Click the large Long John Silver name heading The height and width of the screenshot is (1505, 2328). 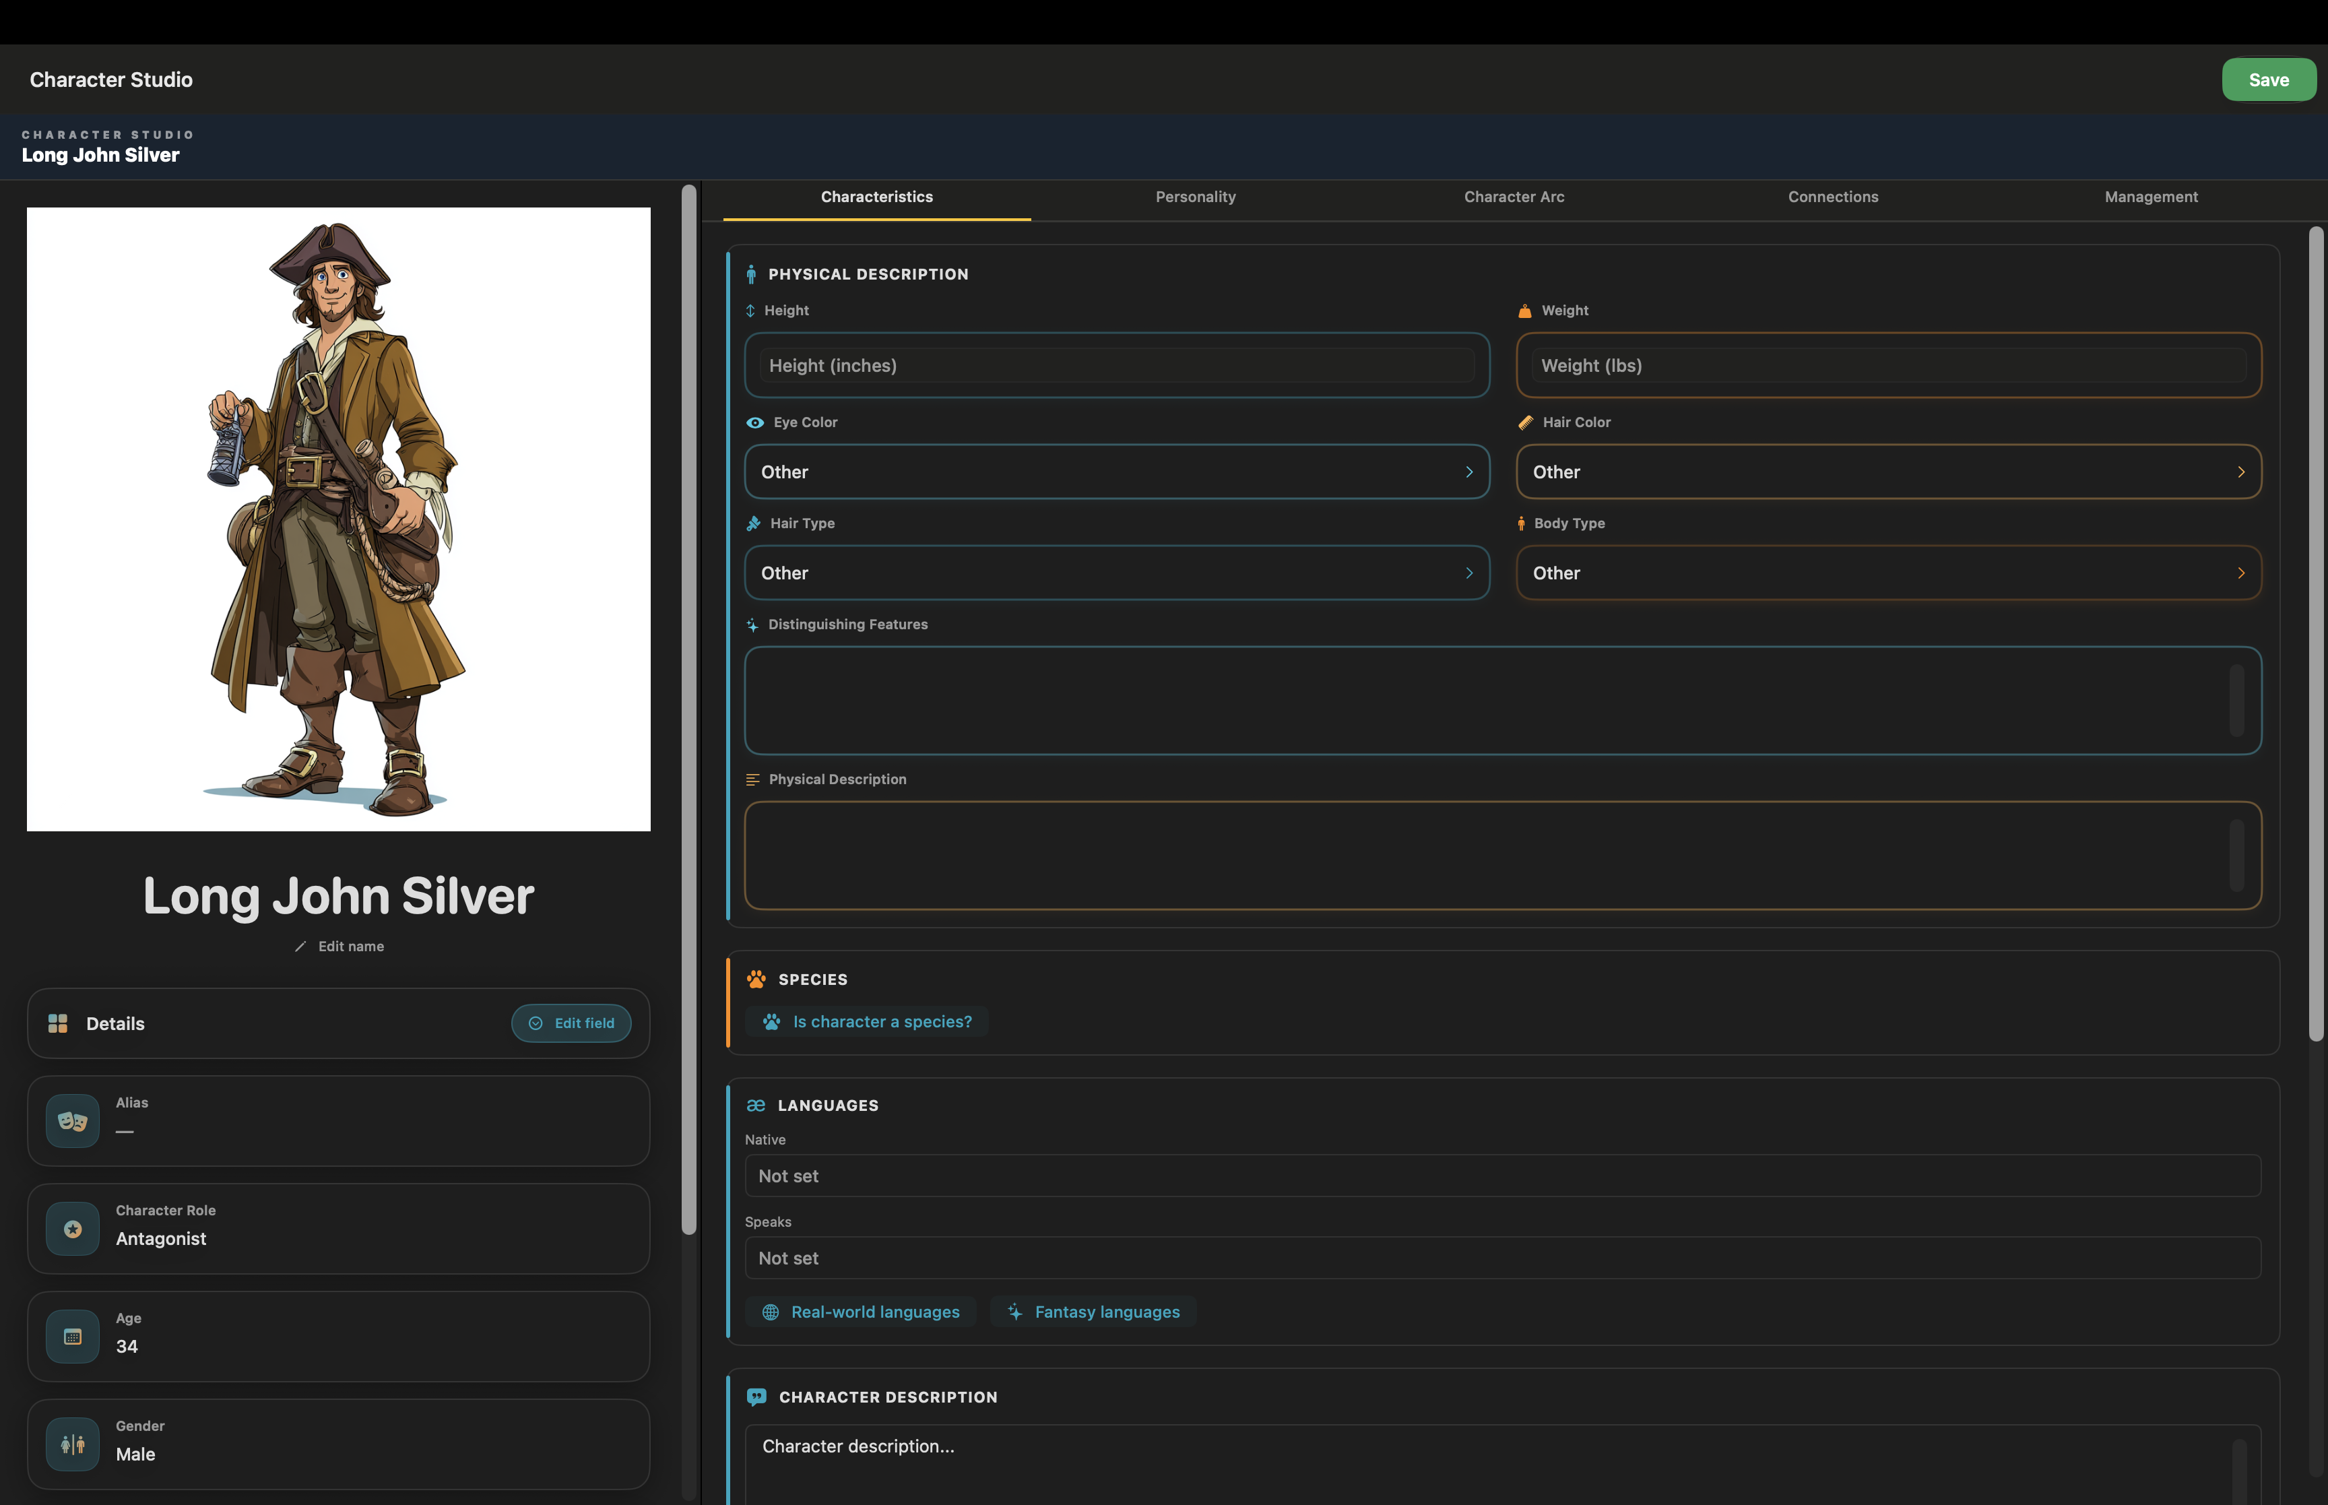click(338, 895)
